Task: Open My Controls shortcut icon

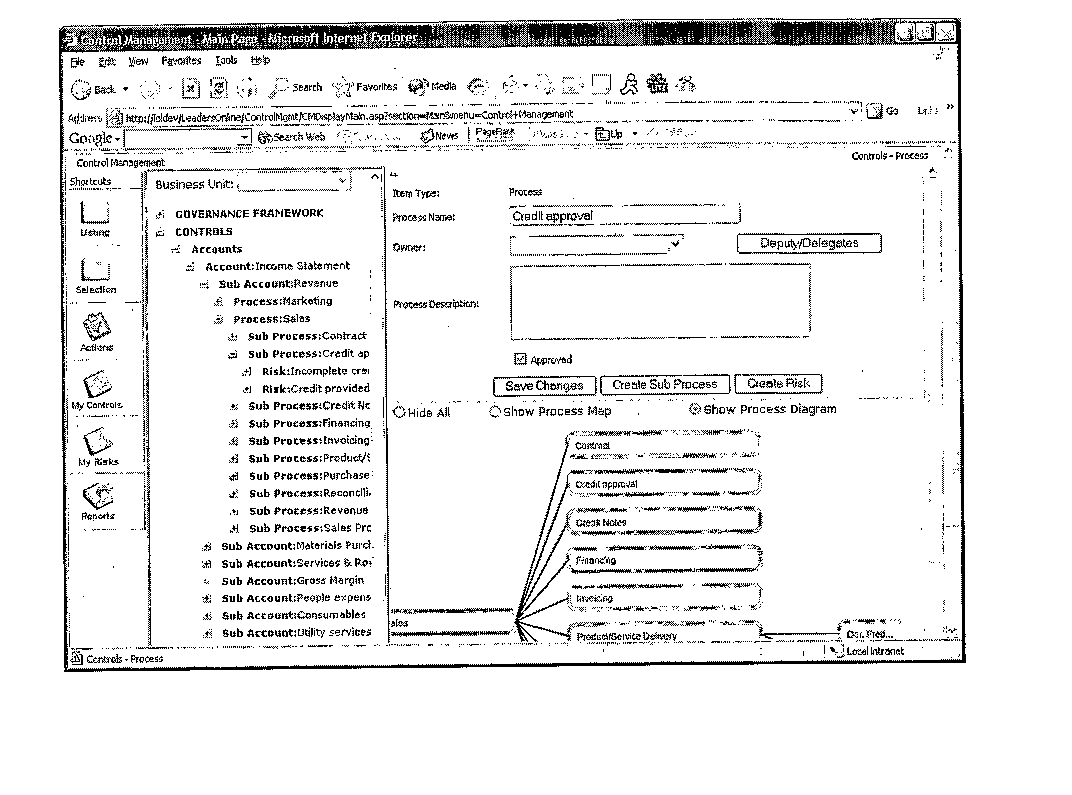Action: coord(97,384)
